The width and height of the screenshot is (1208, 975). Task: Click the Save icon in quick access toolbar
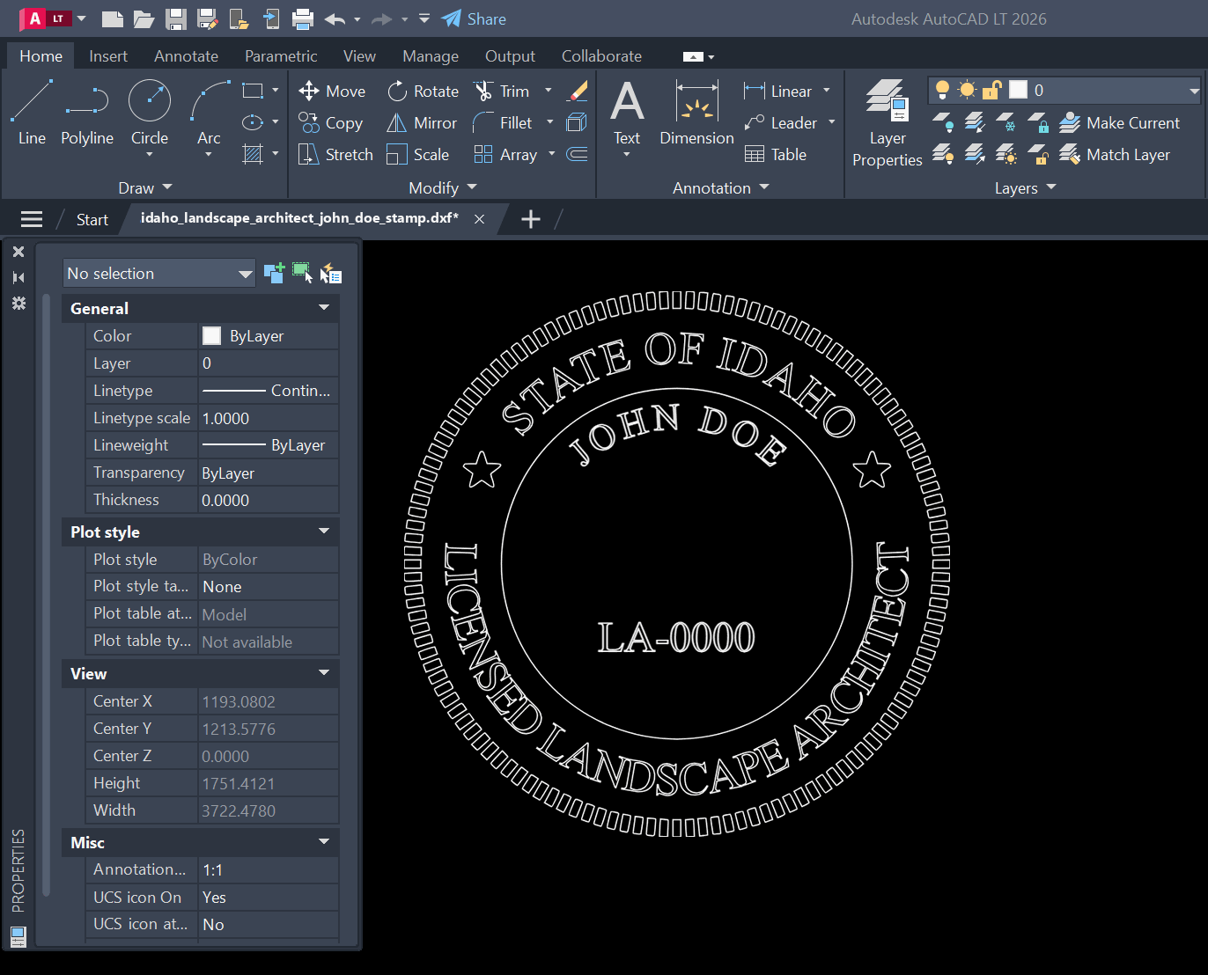point(176,18)
